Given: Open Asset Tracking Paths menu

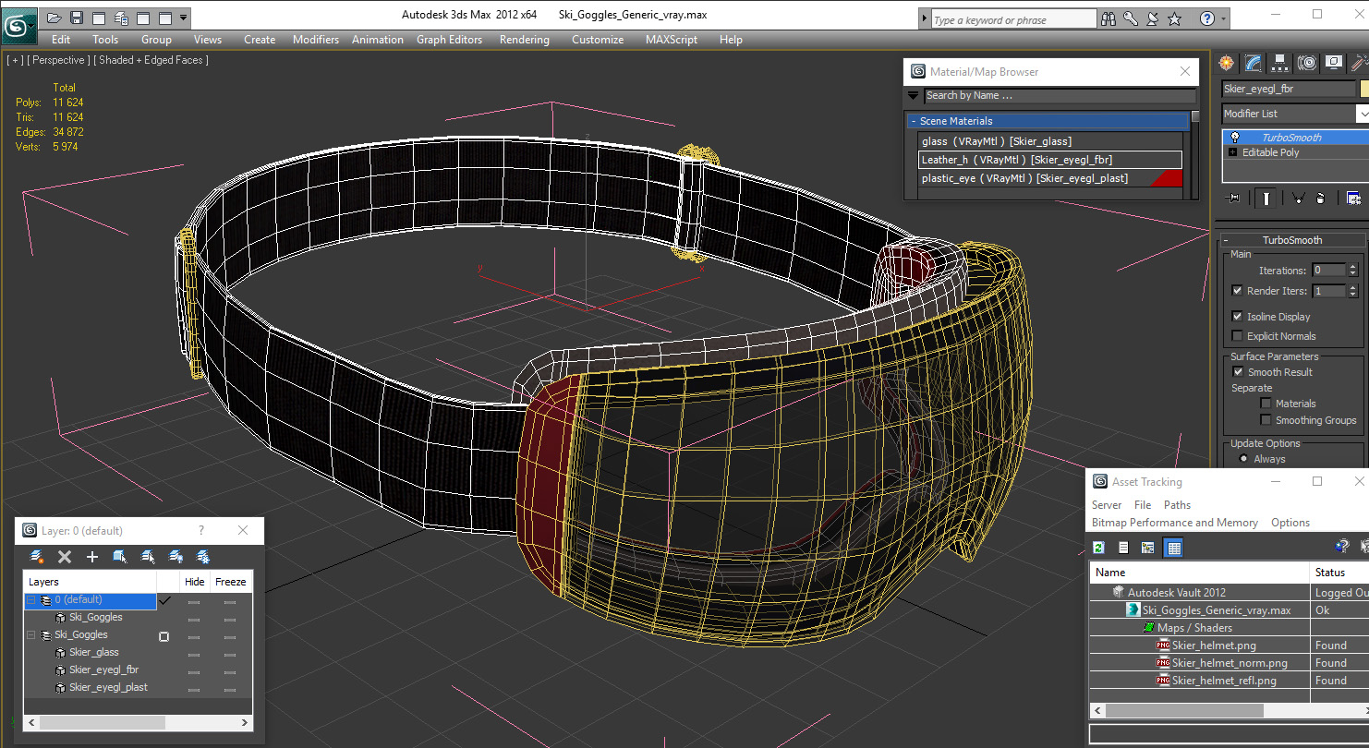Looking at the screenshot, I should point(1177,505).
